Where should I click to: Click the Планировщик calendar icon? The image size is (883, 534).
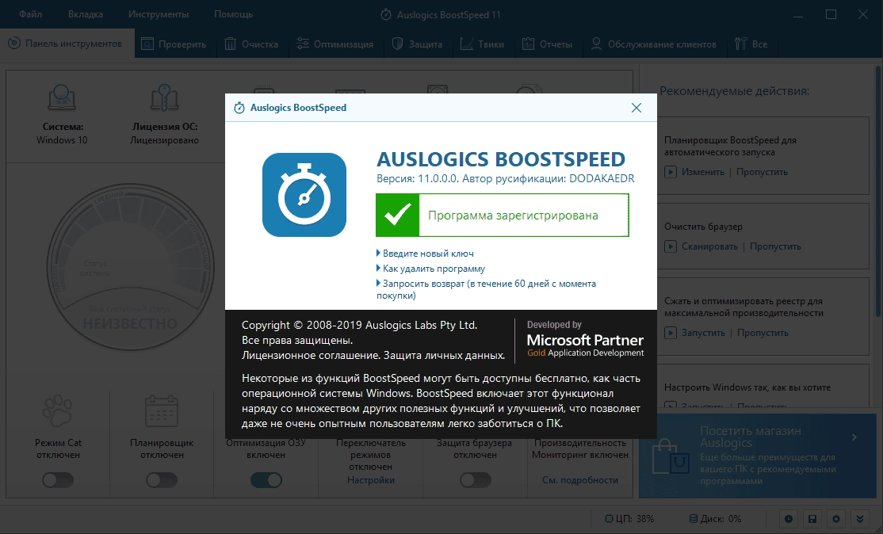pyautogui.click(x=162, y=410)
